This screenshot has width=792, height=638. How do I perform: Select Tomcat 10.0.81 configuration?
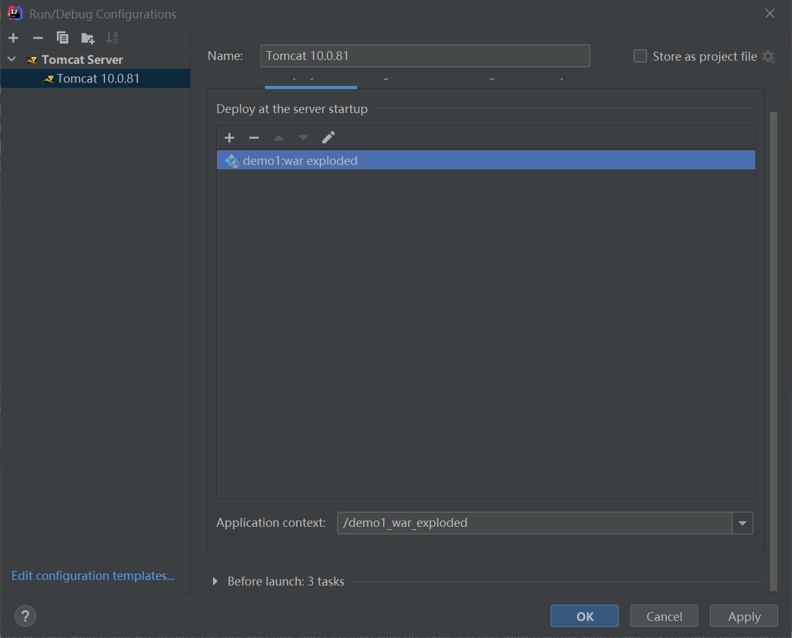[x=95, y=78]
